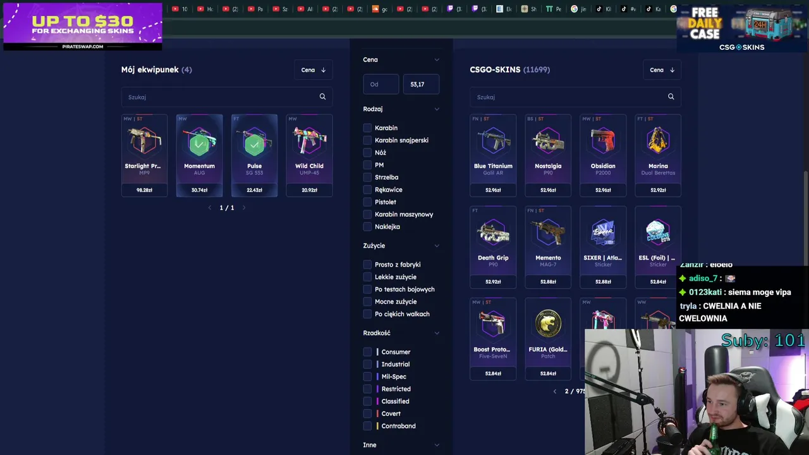Enable the Mocne zużycie wear filter
Viewport: 809px width, 455px height.
pyautogui.click(x=367, y=301)
